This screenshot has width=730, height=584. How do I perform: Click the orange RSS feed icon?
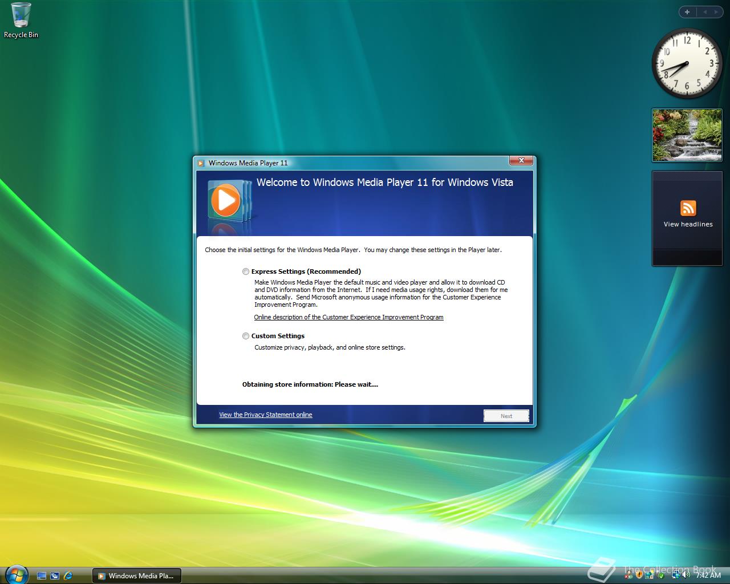point(688,208)
